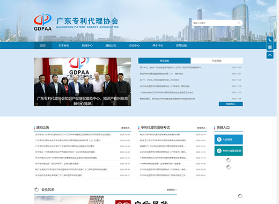Click the carousel group photo image
The height and width of the screenshot is (204, 279).
pos(83,82)
